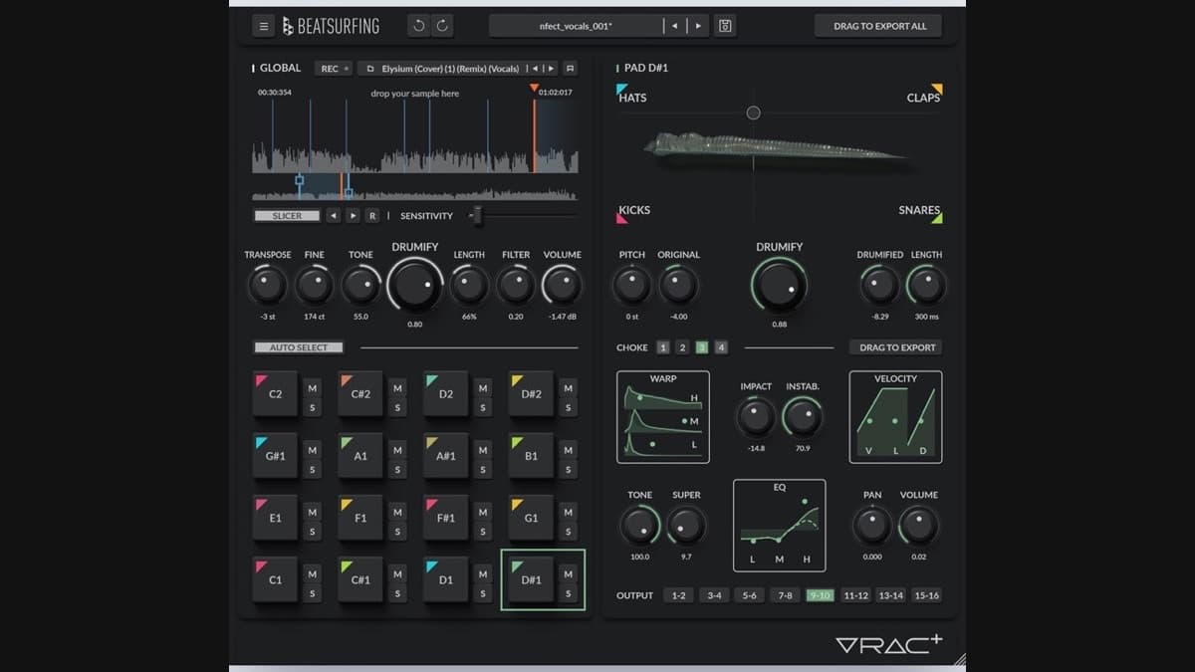This screenshot has height=672, width=1195.
Task: Click the Global Volume knob
Action: point(562,287)
